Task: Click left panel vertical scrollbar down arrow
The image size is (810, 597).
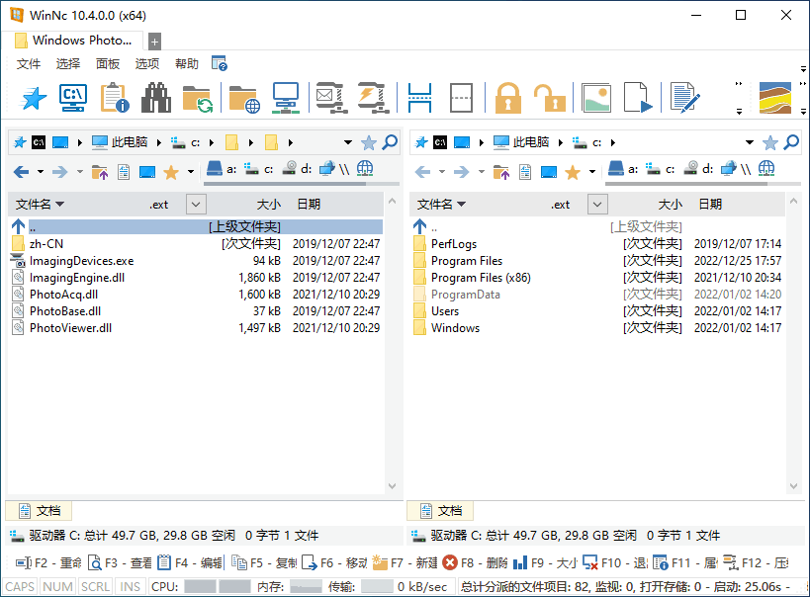Action: pyautogui.click(x=392, y=486)
